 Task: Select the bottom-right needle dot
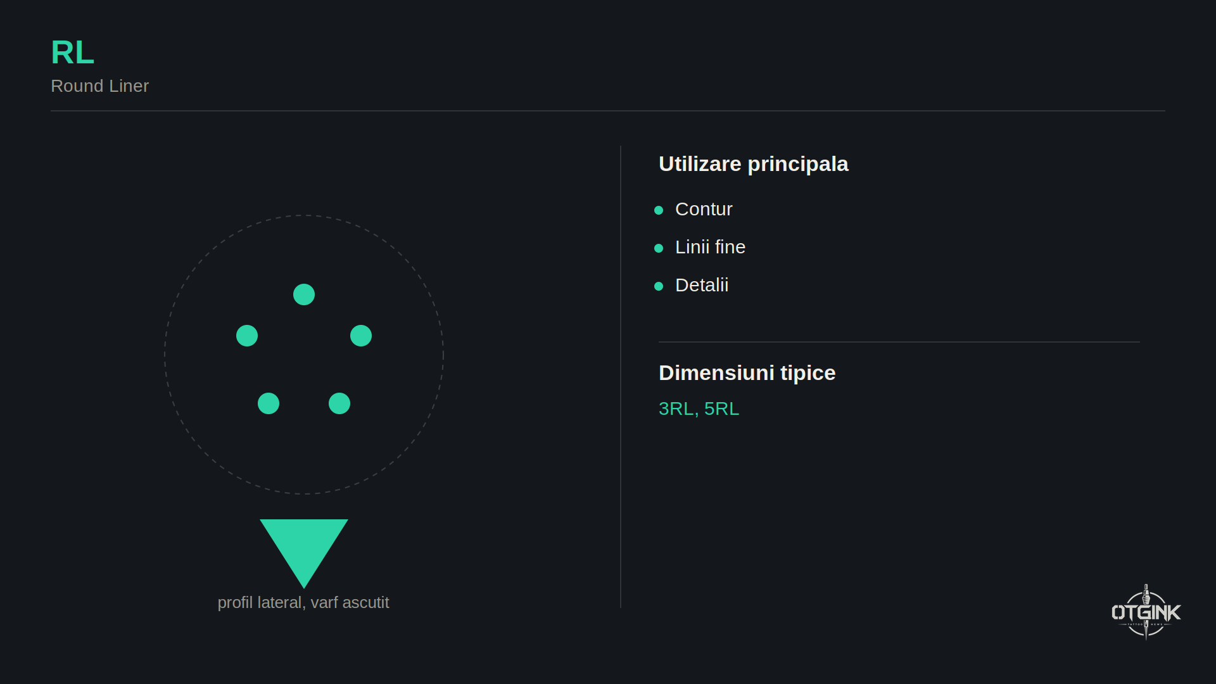pos(339,403)
